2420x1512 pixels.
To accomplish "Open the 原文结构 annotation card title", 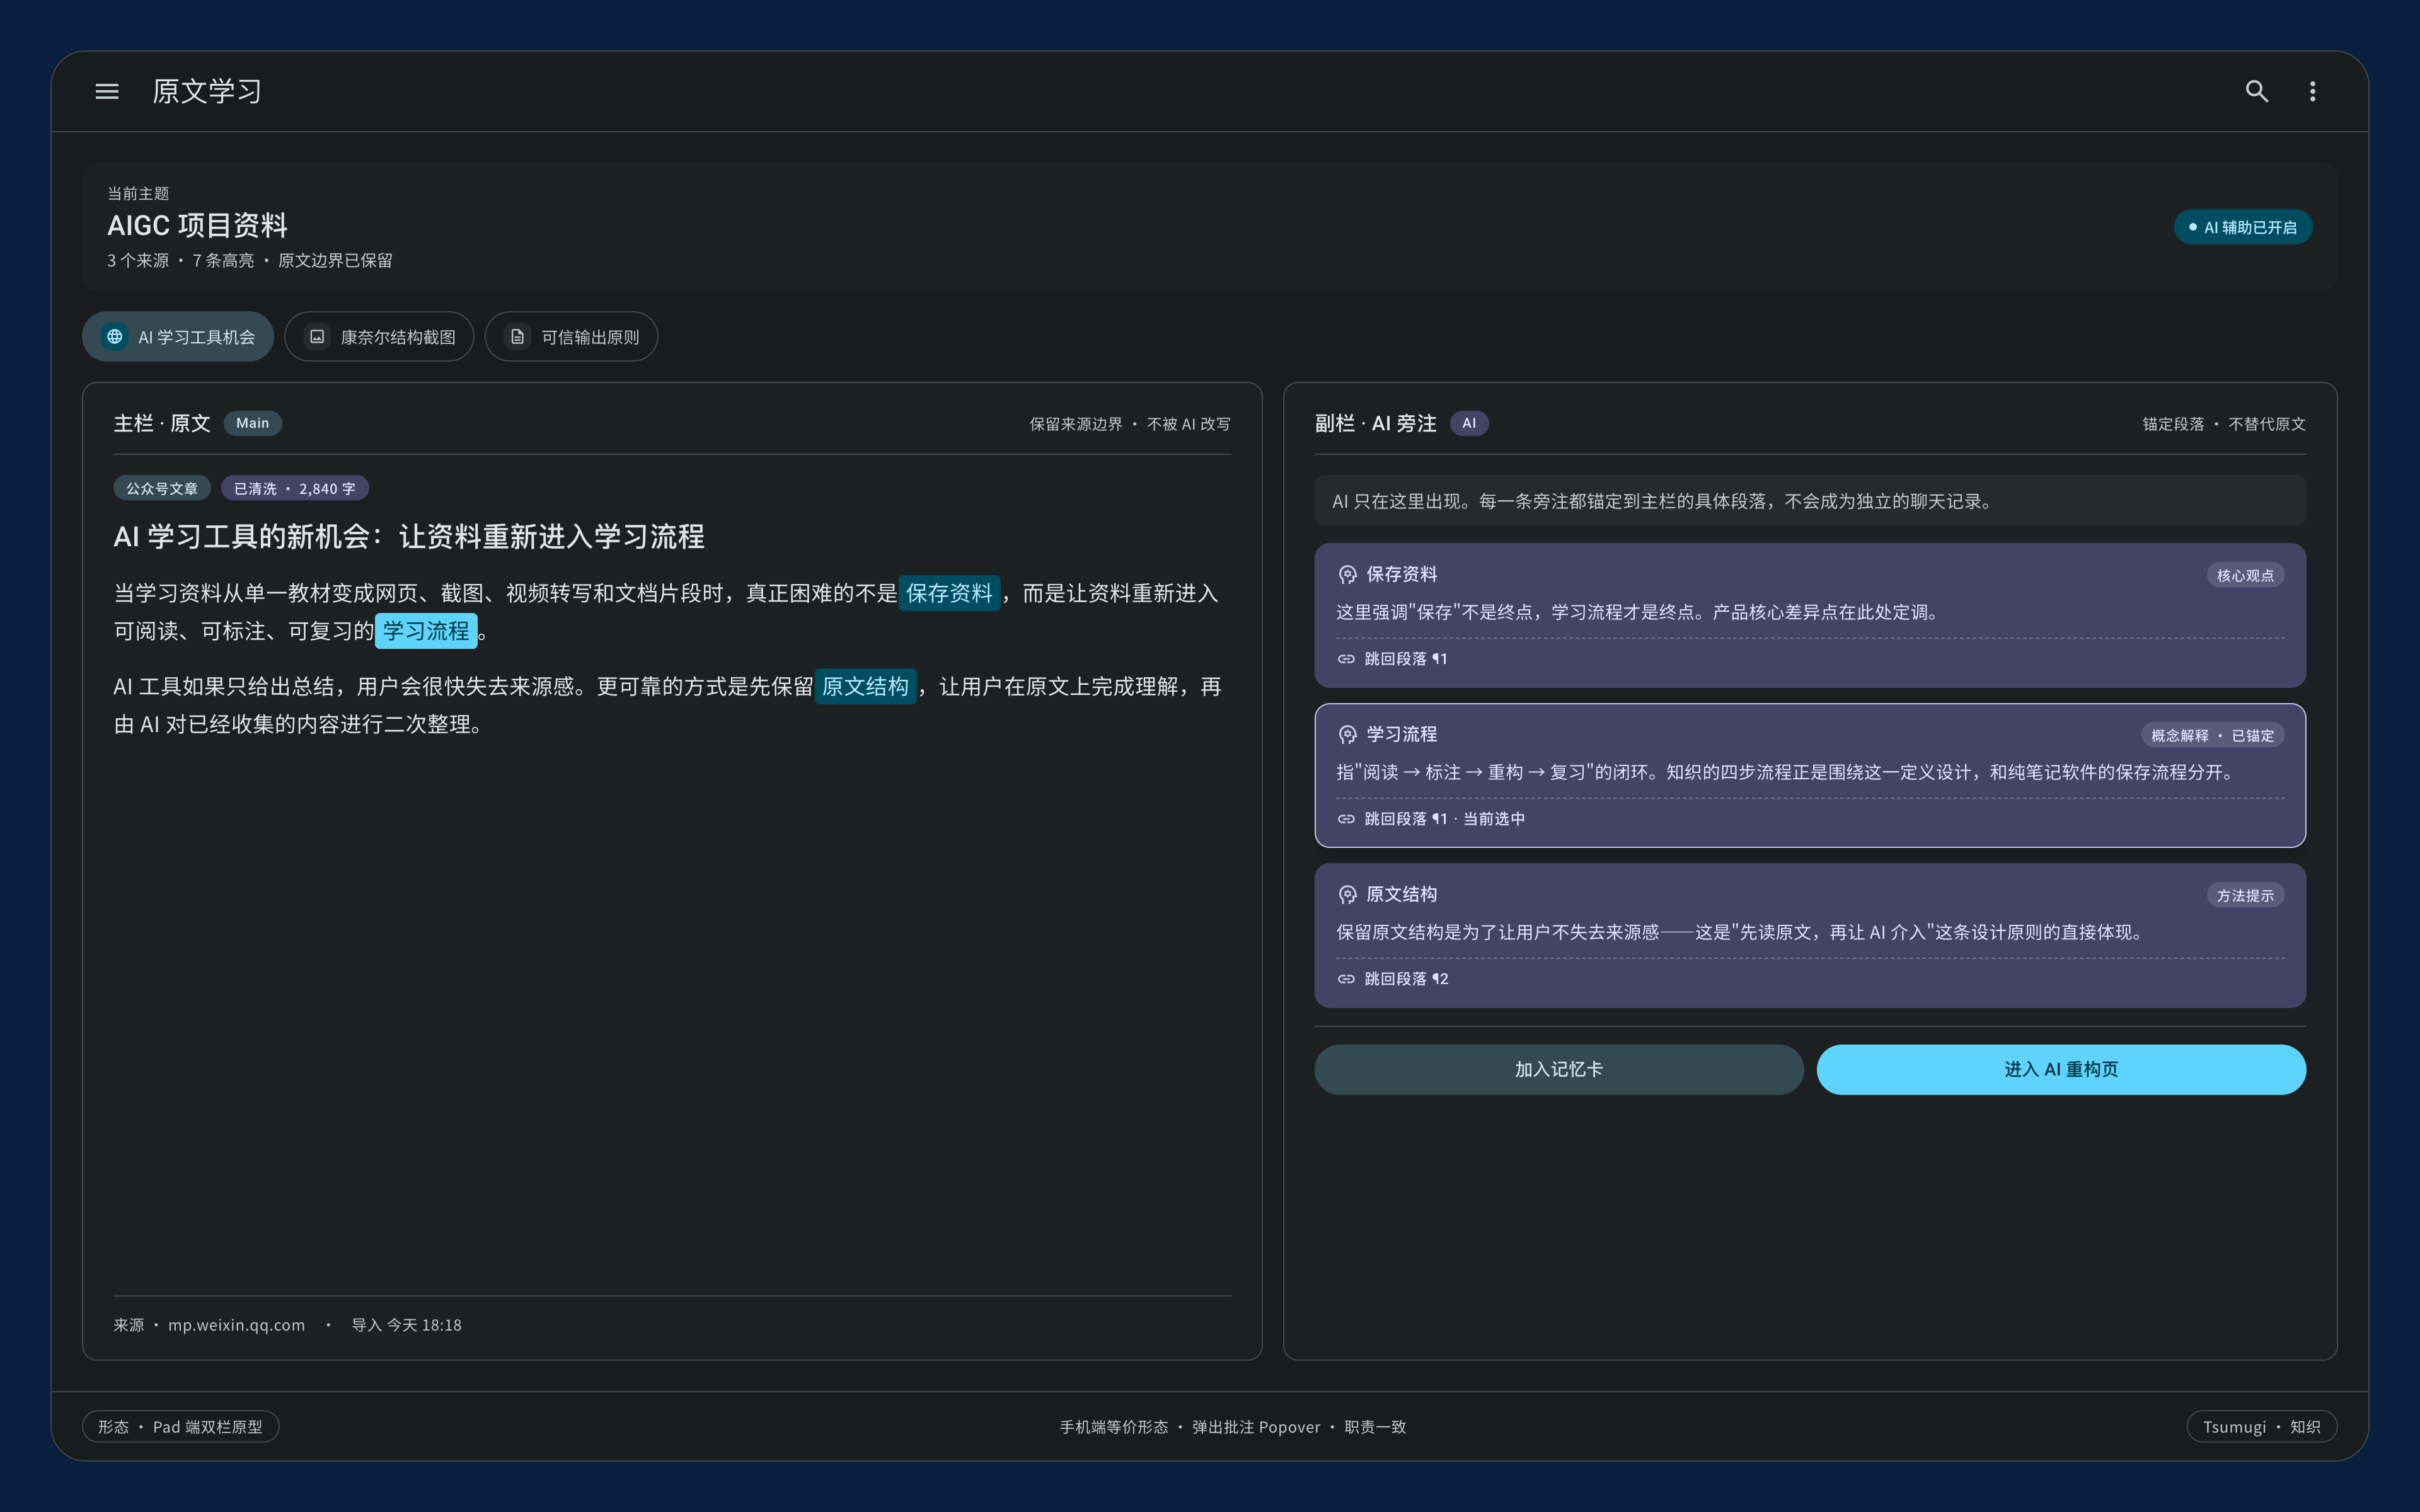I will point(1401,894).
